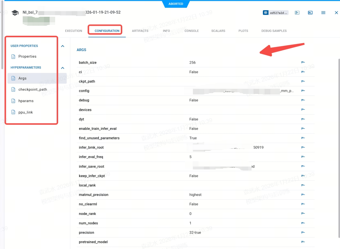Click the find_unused_parameters value True

[193, 138]
